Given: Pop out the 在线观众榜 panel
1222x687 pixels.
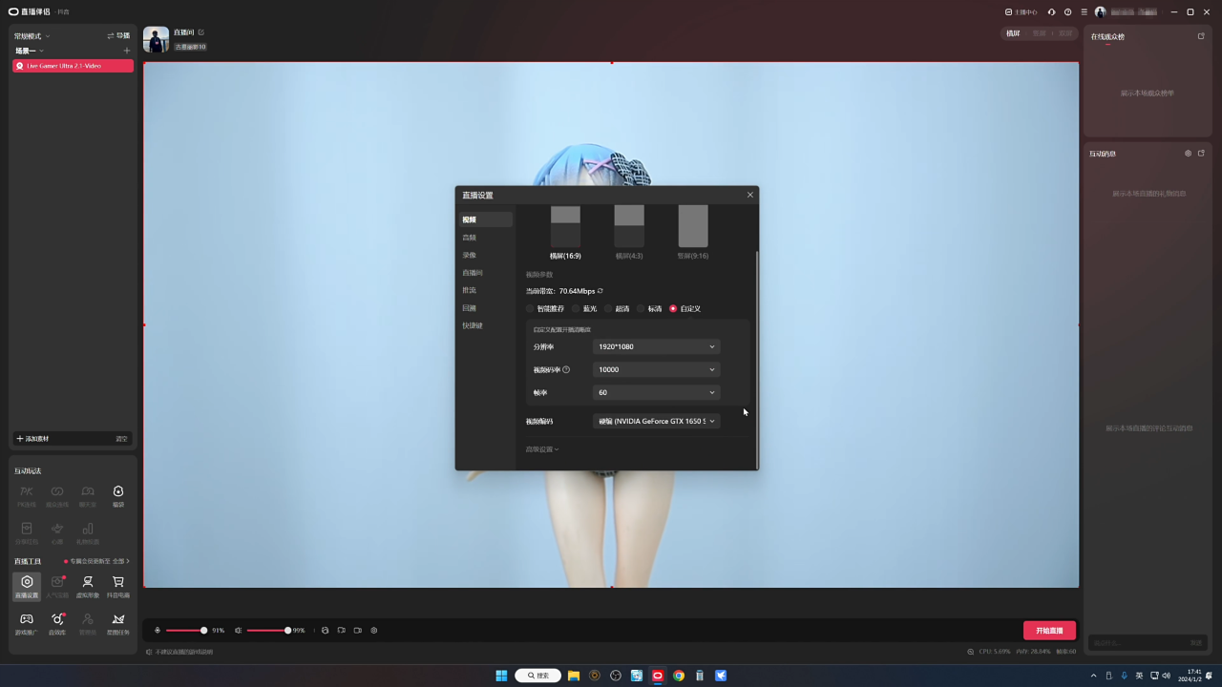Looking at the screenshot, I should pyautogui.click(x=1201, y=36).
